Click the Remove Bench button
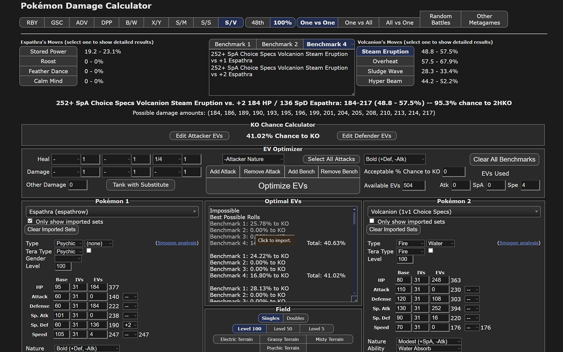The width and height of the screenshot is (563, 352). [339, 172]
